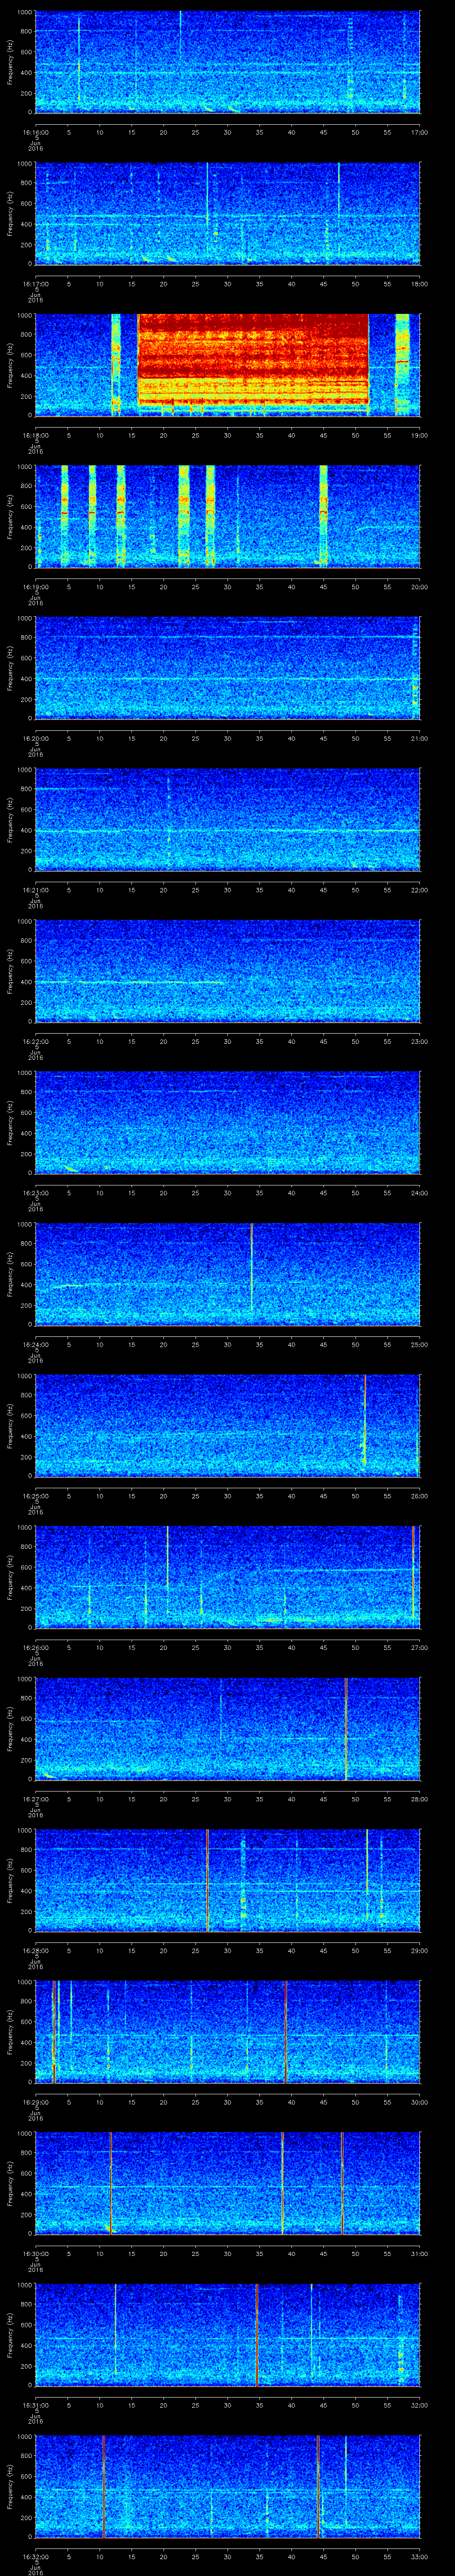Screen dimensions: 455x2576
Task: Click the '16:20:00' start time label
Action: click(35, 738)
